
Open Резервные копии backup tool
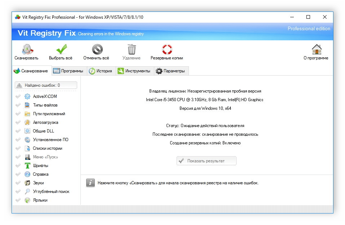[x=167, y=49]
